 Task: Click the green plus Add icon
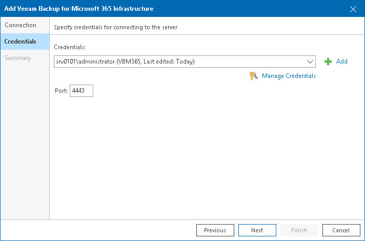pyautogui.click(x=328, y=62)
